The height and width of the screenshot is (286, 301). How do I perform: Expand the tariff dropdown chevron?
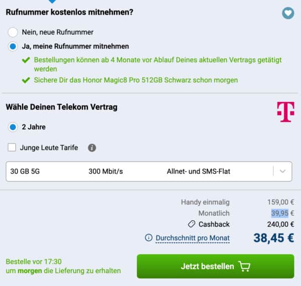point(282,171)
